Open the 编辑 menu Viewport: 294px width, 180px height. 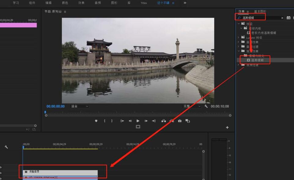click(x=48, y=3)
